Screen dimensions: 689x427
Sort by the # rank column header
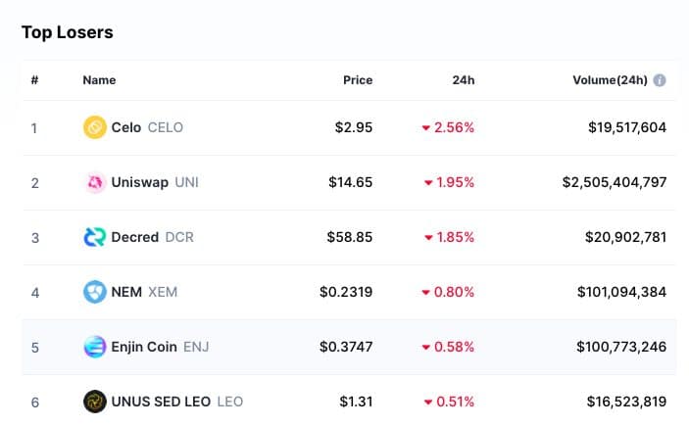34,80
